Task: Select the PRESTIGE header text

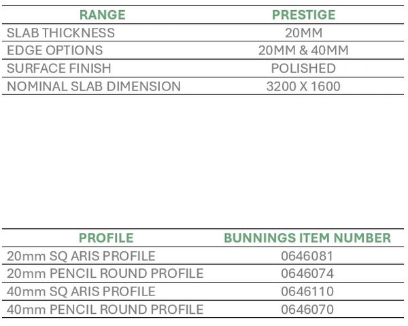Action: click(x=303, y=15)
